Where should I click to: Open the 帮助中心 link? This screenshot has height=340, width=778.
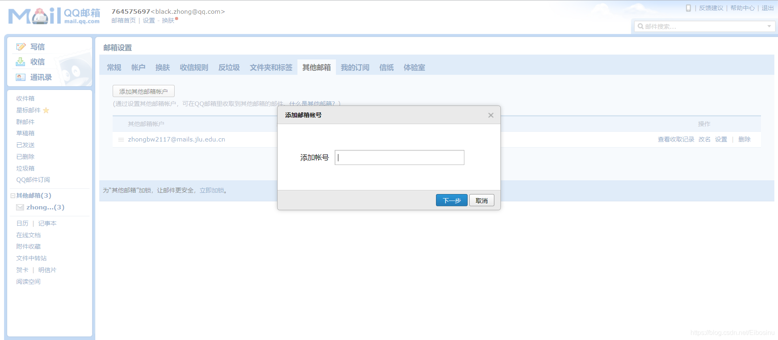tap(743, 8)
